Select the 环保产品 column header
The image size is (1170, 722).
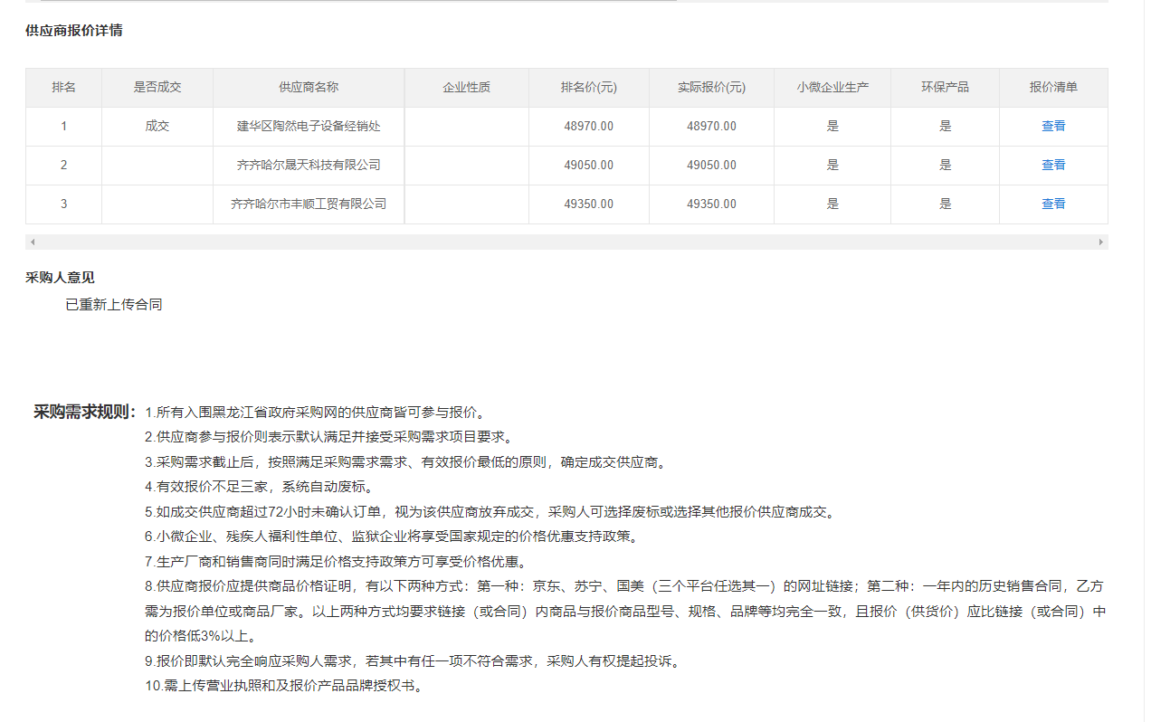click(x=945, y=87)
